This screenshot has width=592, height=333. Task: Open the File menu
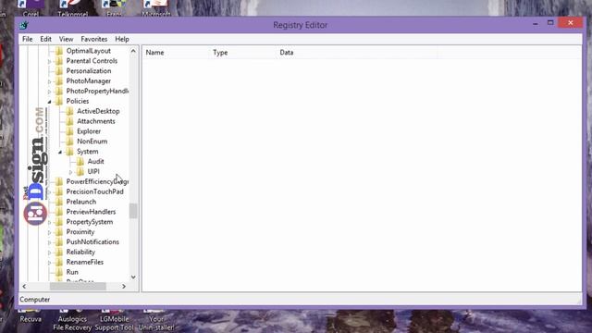coord(27,39)
